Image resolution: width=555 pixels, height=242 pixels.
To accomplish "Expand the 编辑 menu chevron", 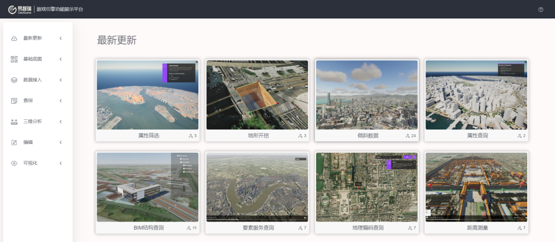I will pyautogui.click(x=61, y=143).
